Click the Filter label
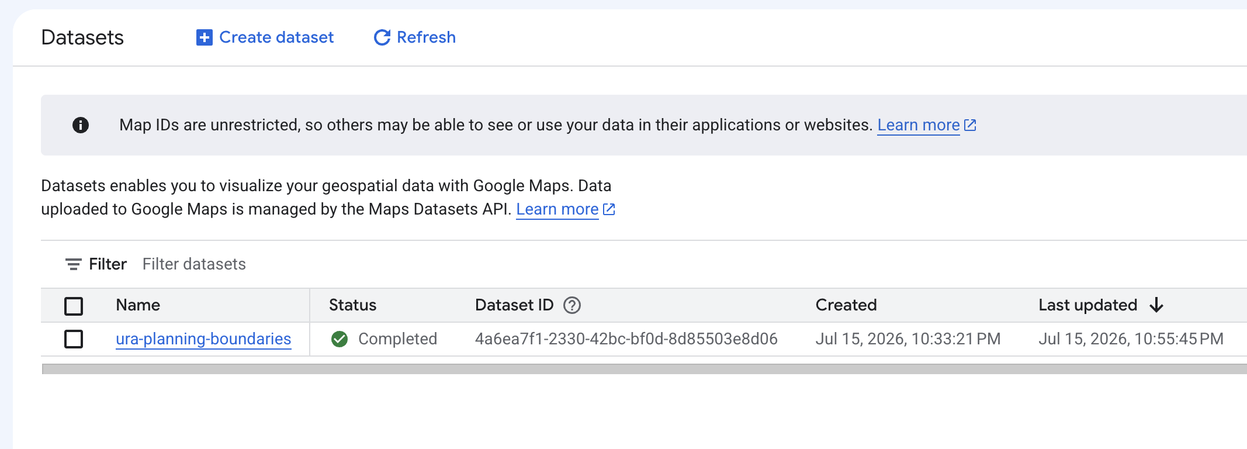The image size is (1247, 449). [108, 264]
